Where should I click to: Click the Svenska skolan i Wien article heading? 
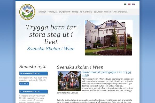(80, 67)
